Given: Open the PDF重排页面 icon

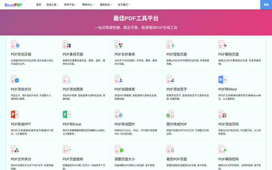Looking at the screenshot, I should [67, 44].
